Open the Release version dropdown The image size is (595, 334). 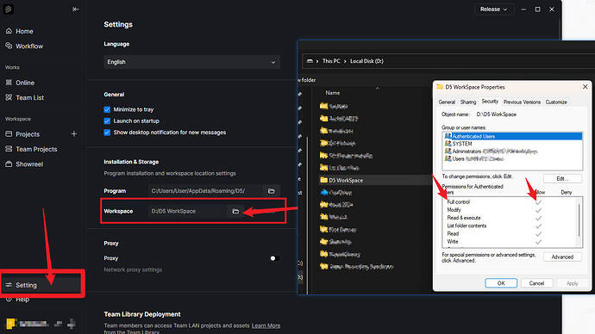tap(494, 9)
